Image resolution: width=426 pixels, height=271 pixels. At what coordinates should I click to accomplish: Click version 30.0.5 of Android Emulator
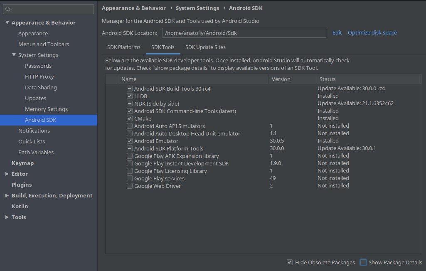276,141
